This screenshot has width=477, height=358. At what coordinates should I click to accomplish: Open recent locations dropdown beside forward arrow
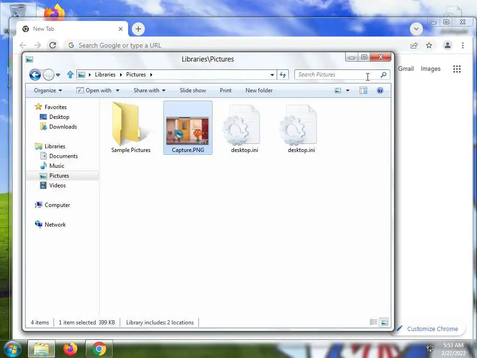pos(58,75)
